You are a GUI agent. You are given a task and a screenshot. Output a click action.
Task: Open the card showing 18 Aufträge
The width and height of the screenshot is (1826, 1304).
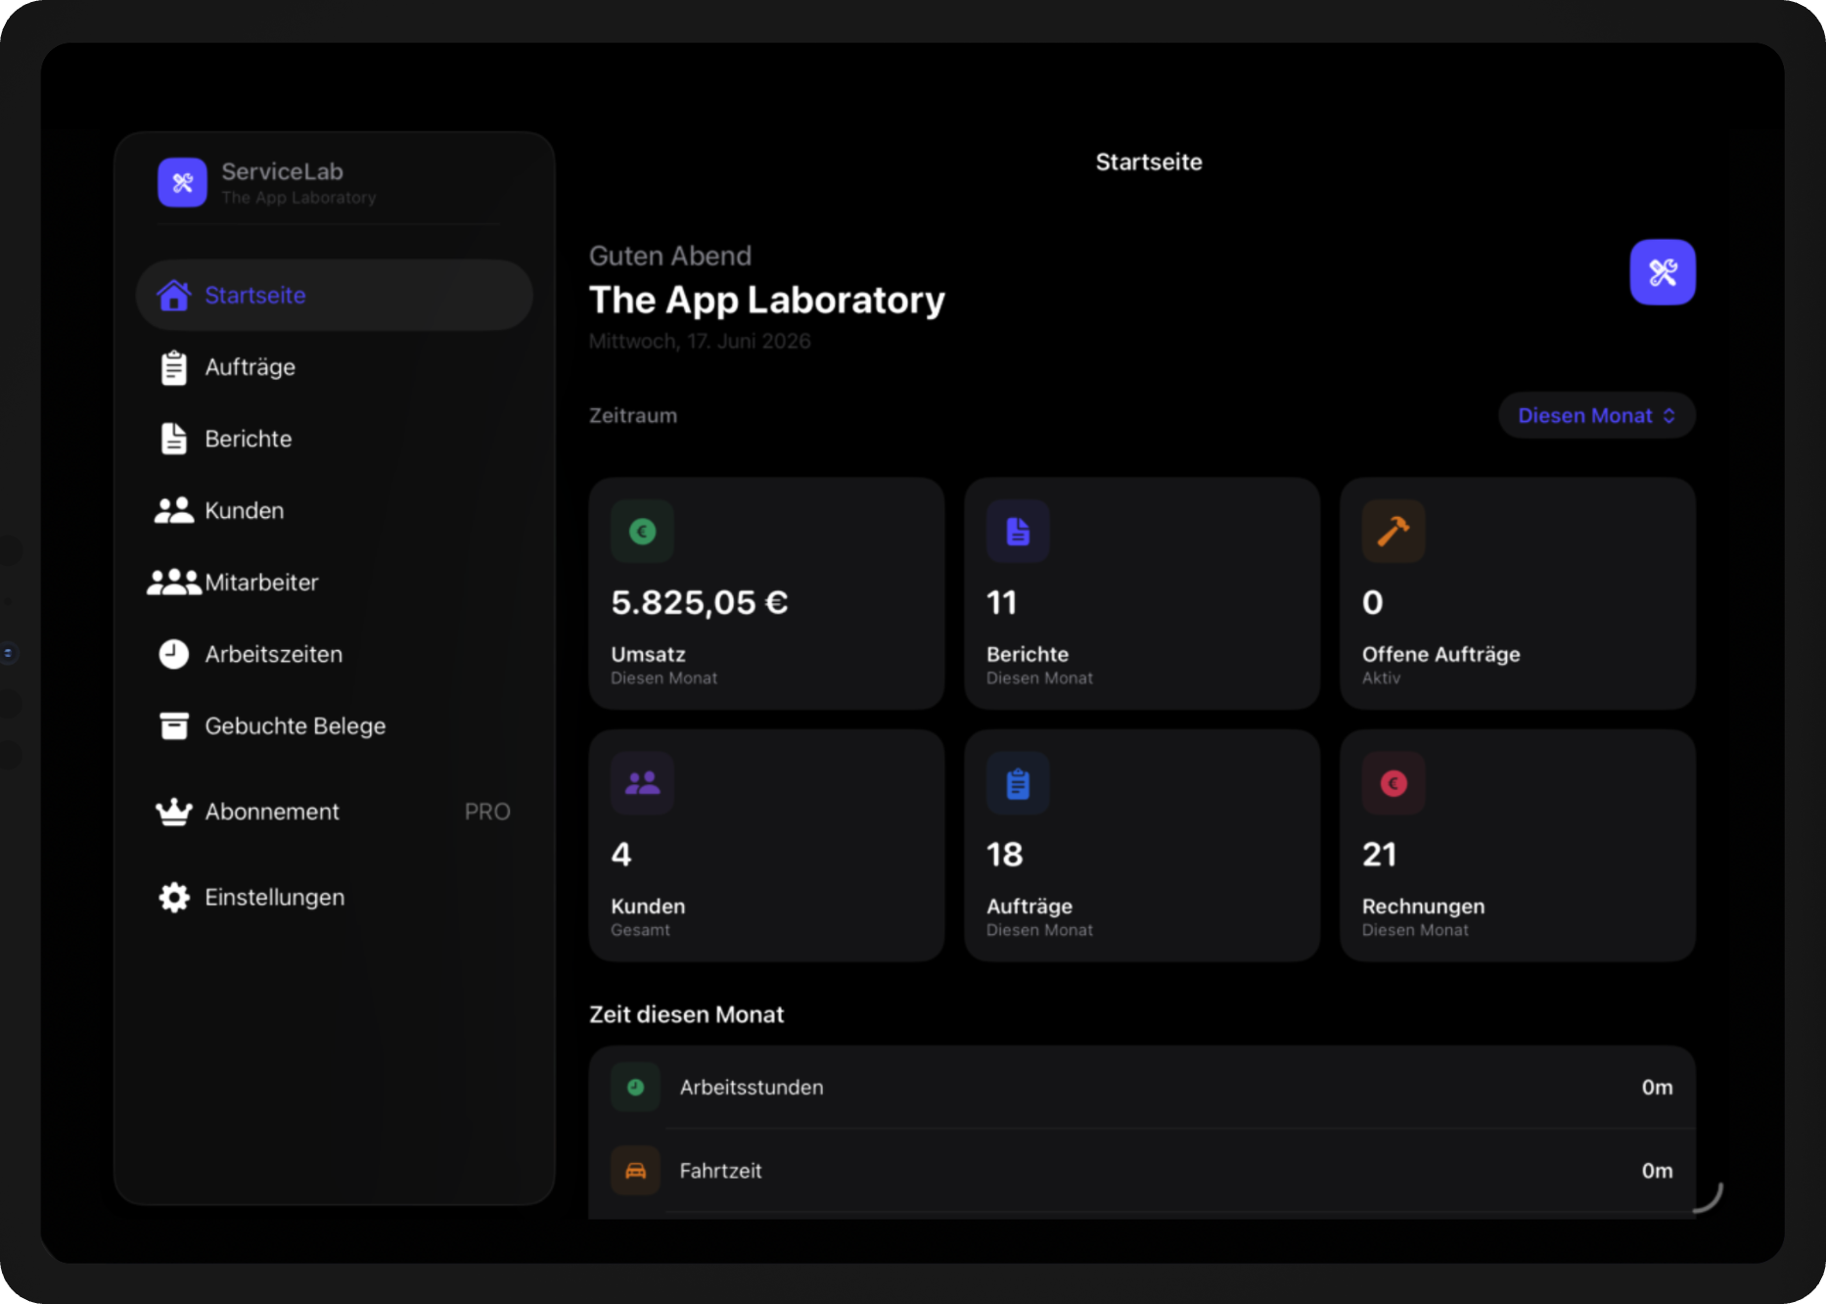tap(1142, 845)
